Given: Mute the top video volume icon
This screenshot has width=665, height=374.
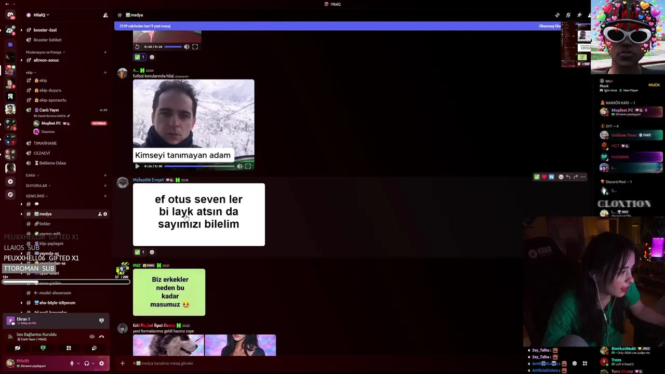Looking at the screenshot, I should (x=187, y=47).
